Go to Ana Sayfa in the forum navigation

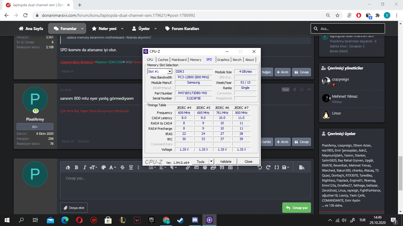[x=31, y=29]
